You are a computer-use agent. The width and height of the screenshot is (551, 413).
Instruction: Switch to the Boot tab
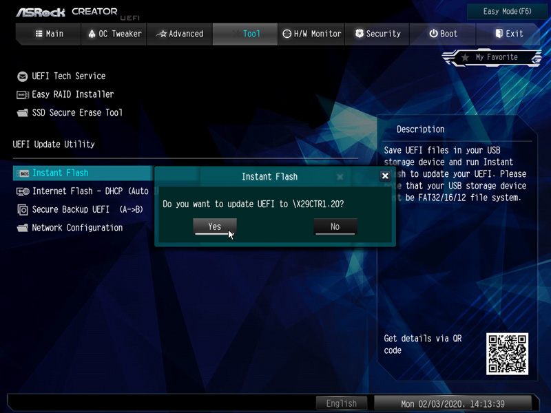[443, 34]
